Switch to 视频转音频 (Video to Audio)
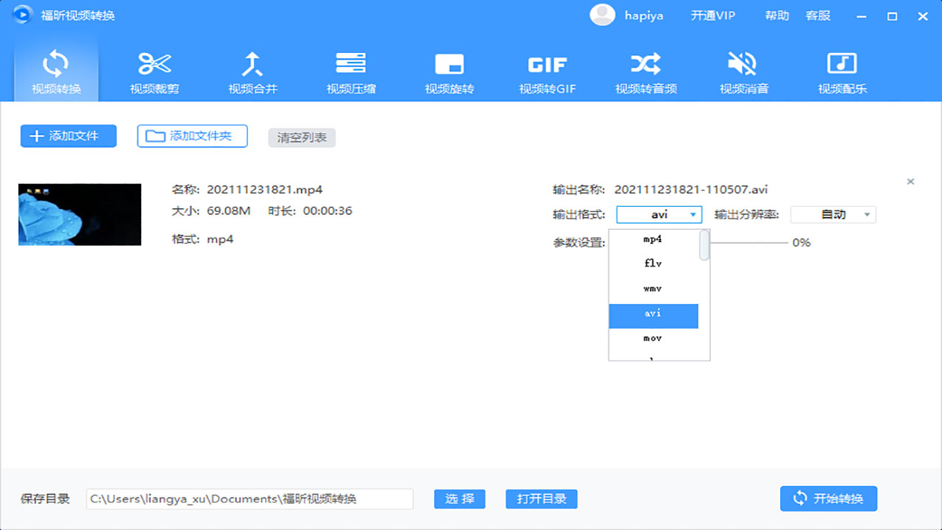 [645, 70]
